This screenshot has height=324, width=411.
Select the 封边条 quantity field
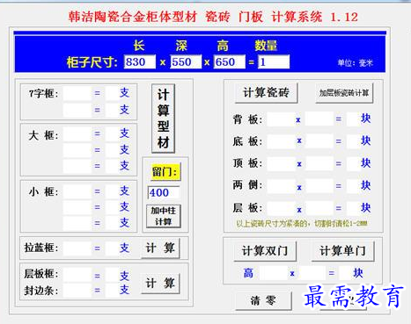tap(112, 291)
